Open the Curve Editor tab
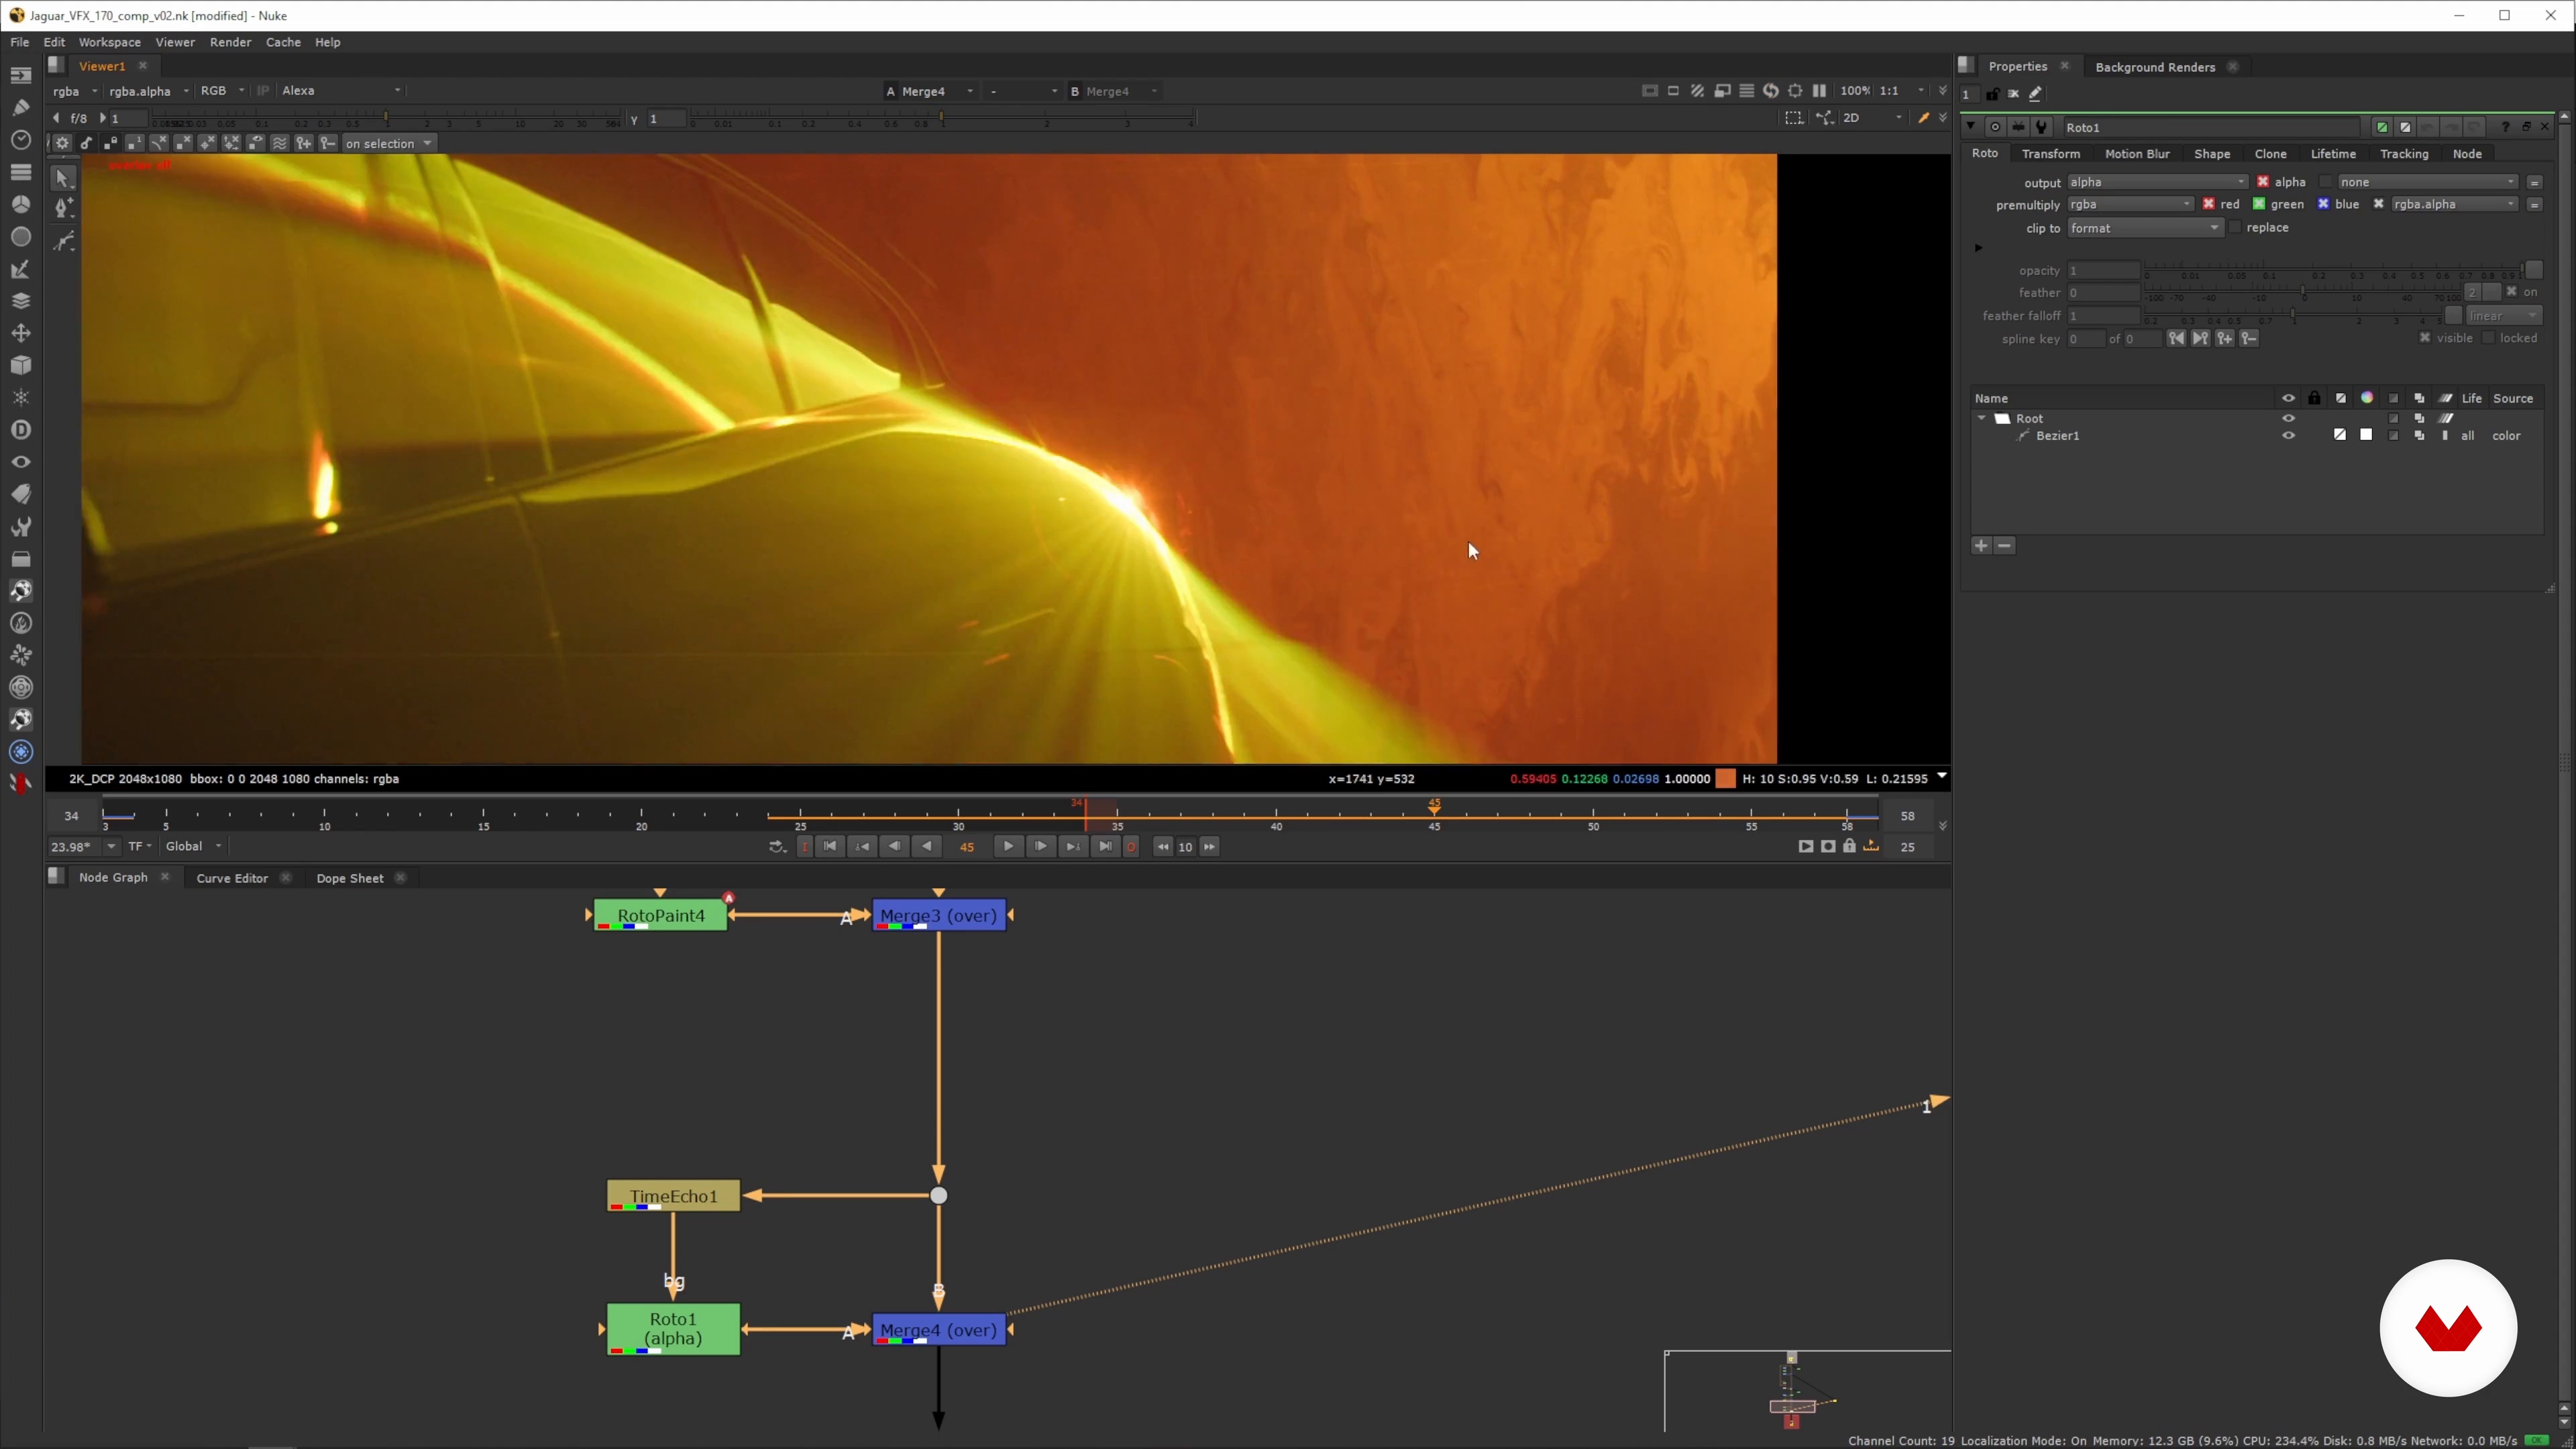 tap(232, 878)
